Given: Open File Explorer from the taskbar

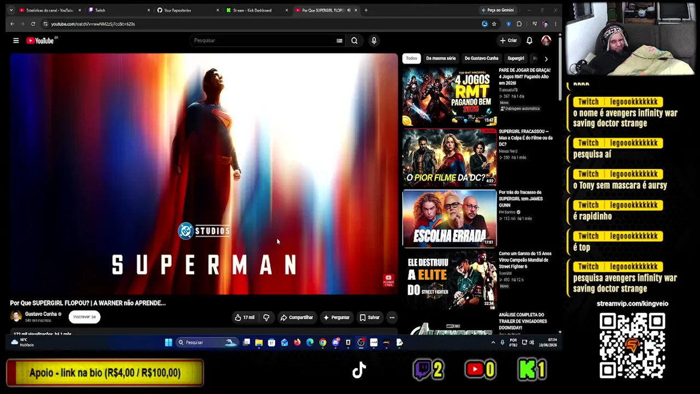Looking at the screenshot, I should coord(259,343).
